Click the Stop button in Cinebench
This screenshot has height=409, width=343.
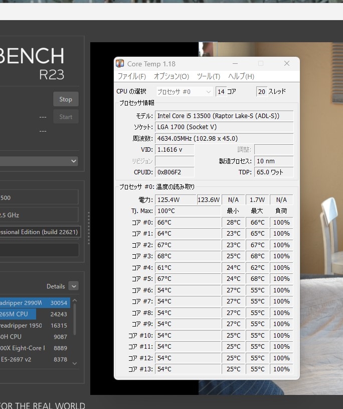point(66,99)
